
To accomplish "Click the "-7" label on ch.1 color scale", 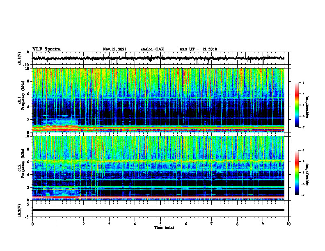I will pyautogui.click(x=303, y=127).
